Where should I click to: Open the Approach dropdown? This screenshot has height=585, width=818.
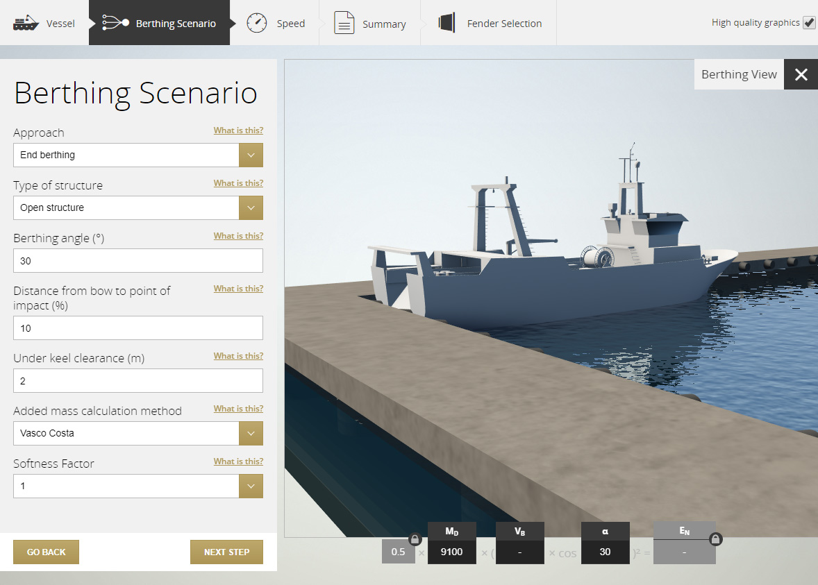[x=251, y=155]
